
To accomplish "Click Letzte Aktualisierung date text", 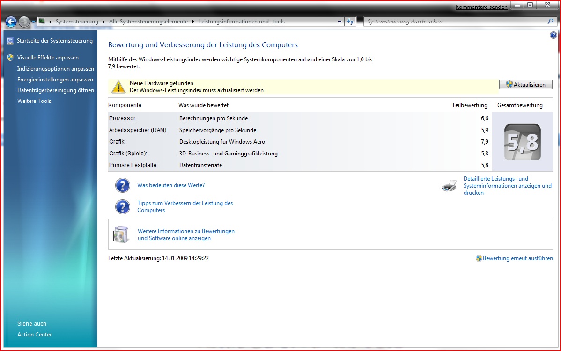I will [x=158, y=258].
